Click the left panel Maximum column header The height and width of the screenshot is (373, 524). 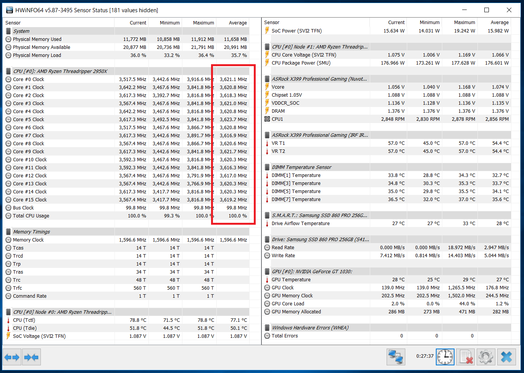tap(199, 23)
